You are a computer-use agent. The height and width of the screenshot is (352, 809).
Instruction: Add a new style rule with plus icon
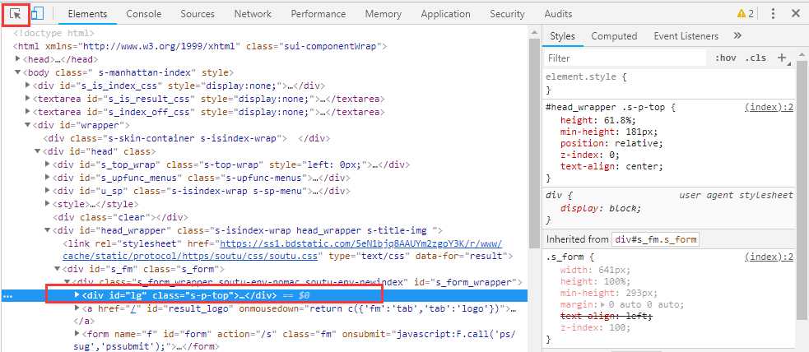pyautogui.click(x=781, y=58)
